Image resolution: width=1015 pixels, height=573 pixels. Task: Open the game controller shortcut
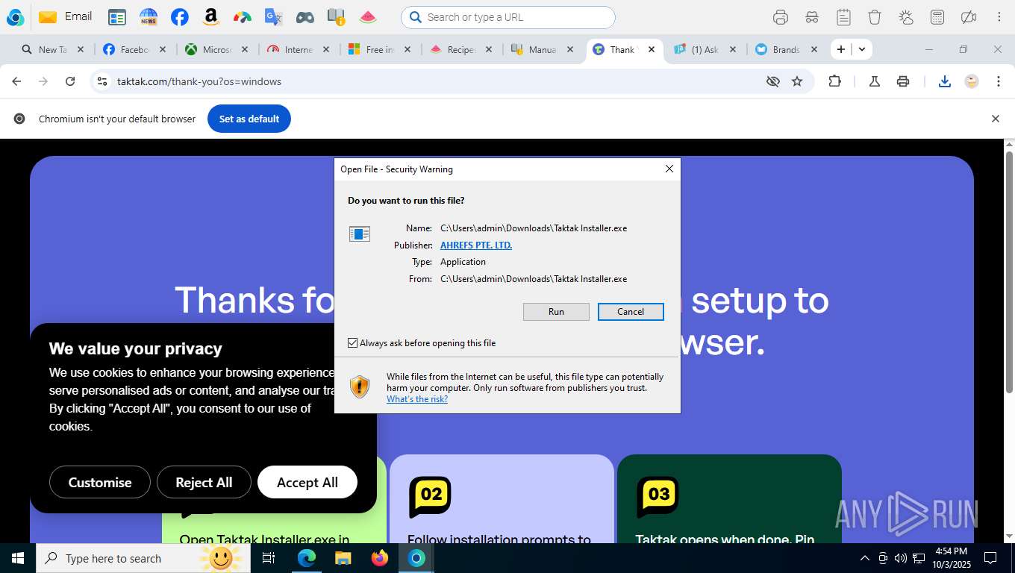(x=305, y=17)
